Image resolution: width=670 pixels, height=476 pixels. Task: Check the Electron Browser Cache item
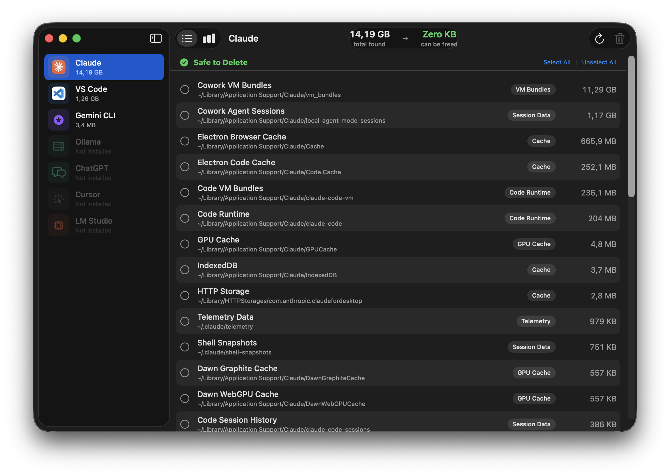(185, 141)
